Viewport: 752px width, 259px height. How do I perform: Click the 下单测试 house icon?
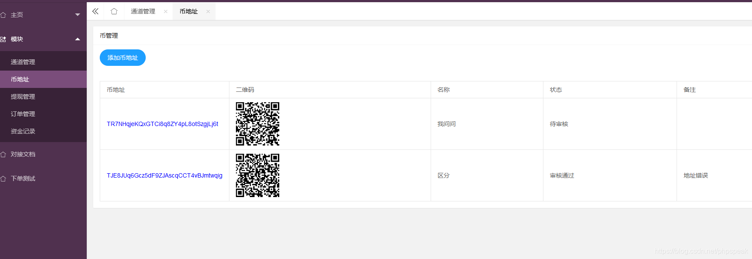(3, 178)
